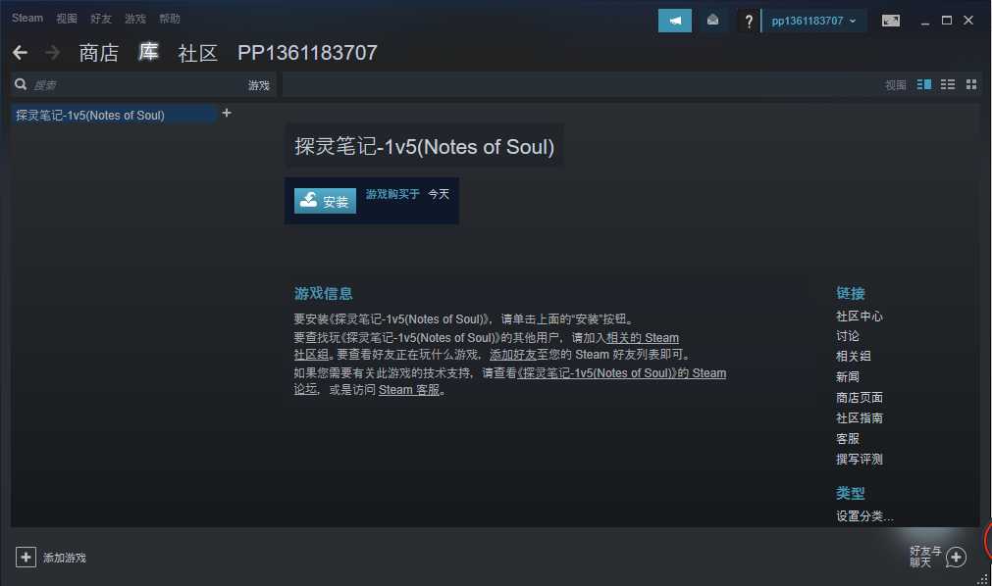Open the Steam menu
992x586 pixels.
point(27,18)
